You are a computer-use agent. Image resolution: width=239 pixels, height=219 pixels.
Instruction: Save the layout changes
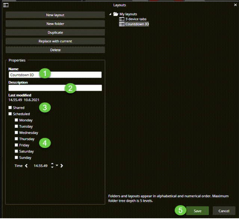point(197,211)
